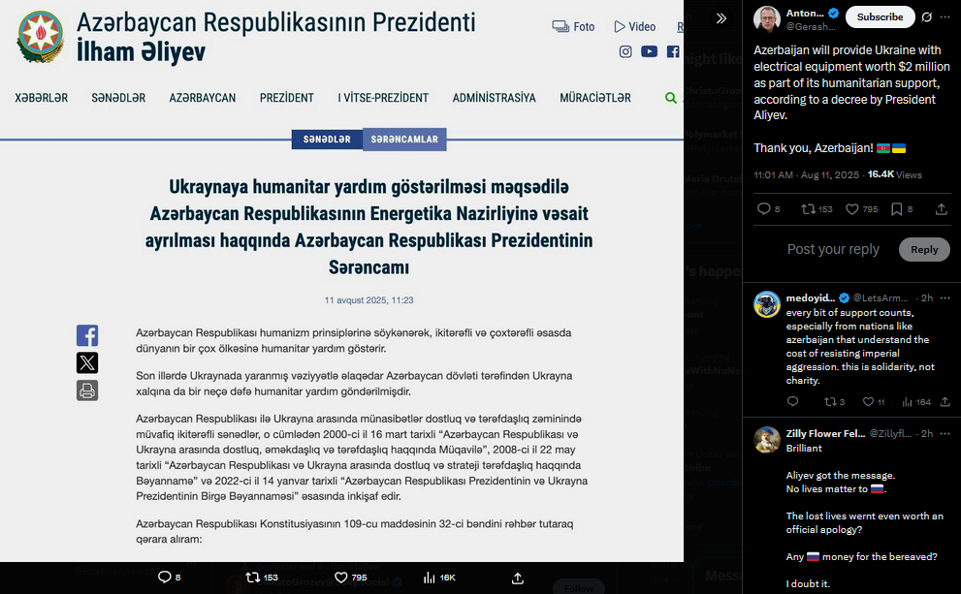Open MÜRACİƏTLƏR menu
This screenshot has height=594, width=961.
point(595,98)
